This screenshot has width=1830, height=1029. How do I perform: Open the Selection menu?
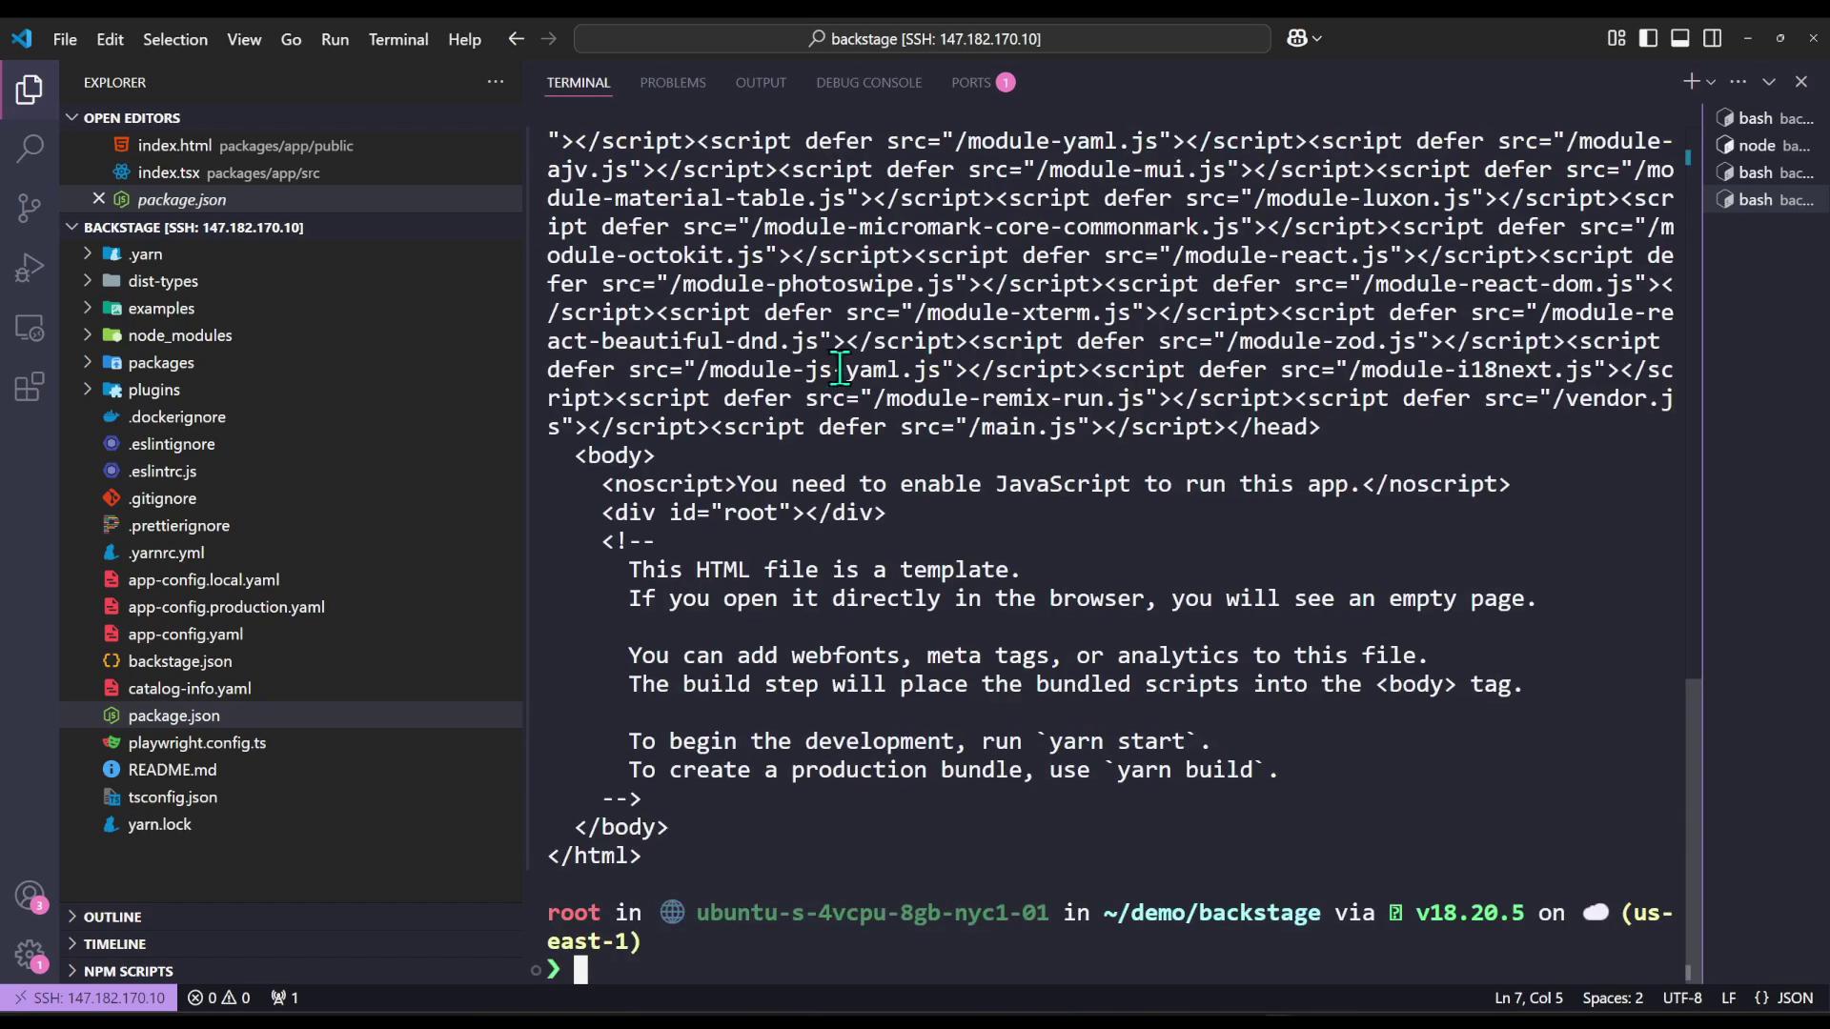click(175, 39)
